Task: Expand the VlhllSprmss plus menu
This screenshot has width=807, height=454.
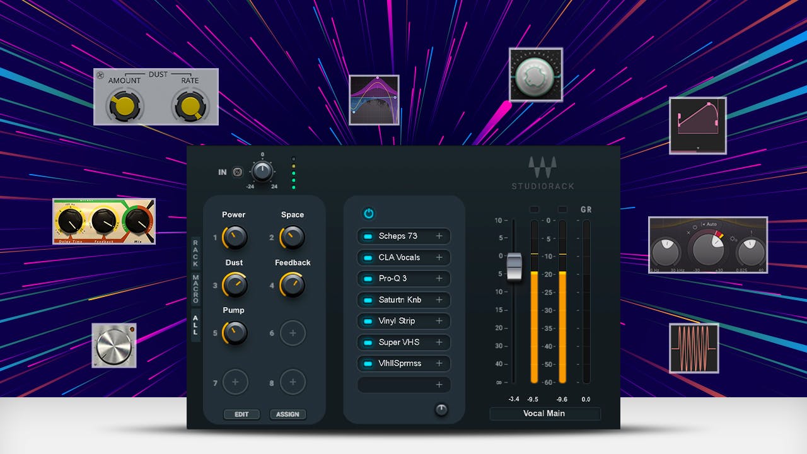Action: pos(439,363)
